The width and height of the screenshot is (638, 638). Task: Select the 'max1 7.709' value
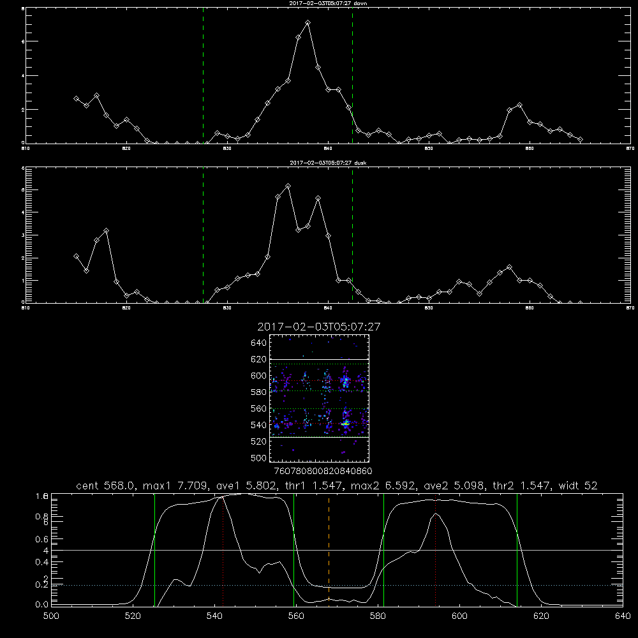[176, 486]
